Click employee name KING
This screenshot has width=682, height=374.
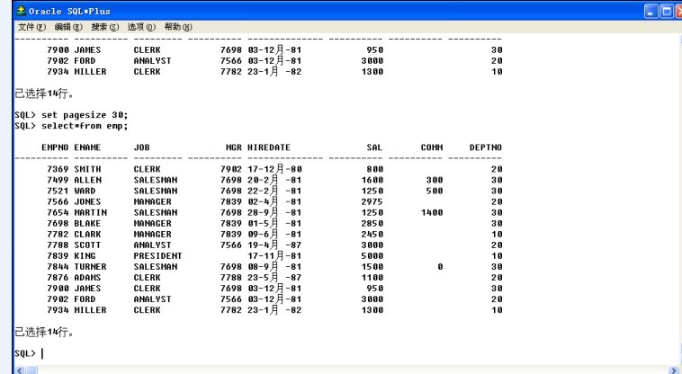click(85, 256)
